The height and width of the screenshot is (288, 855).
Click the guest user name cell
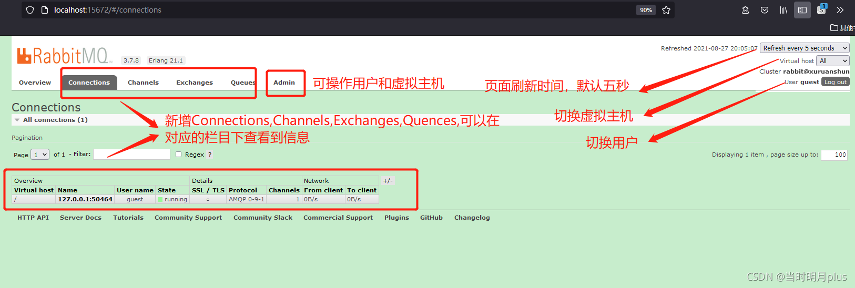tap(135, 199)
